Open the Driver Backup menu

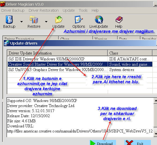(13, 10)
